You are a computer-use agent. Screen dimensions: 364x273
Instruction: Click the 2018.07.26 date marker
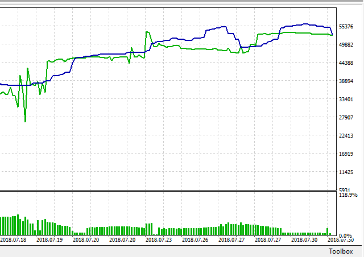click(x=195, y=241)
